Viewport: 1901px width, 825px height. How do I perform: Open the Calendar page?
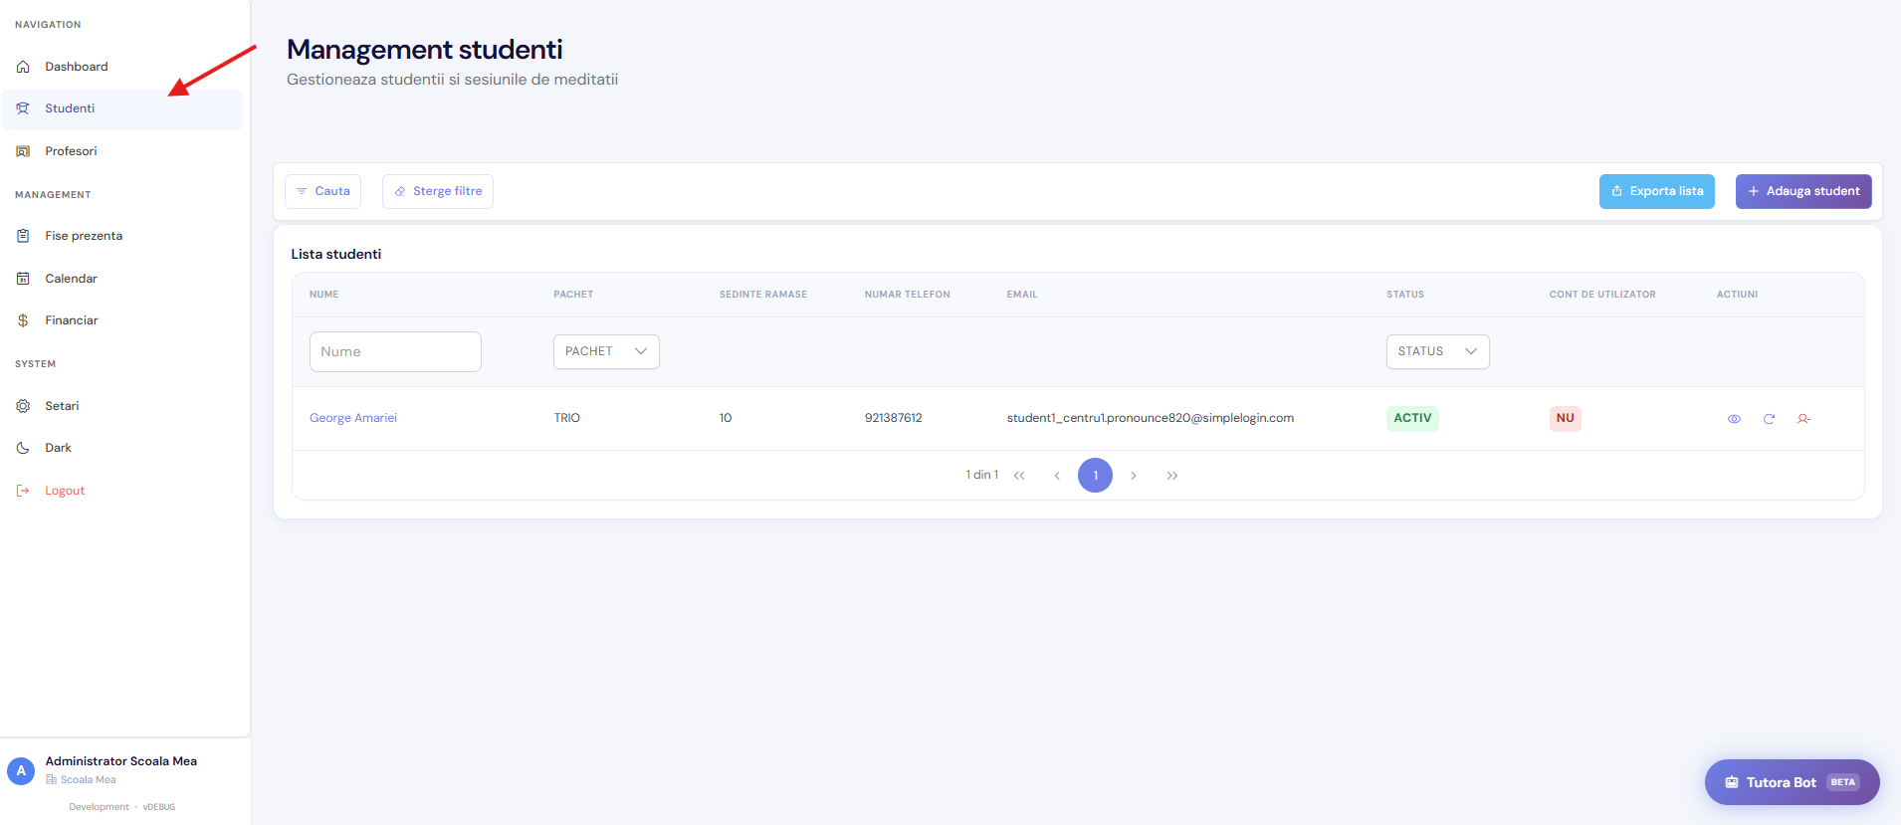click(121, 279)
